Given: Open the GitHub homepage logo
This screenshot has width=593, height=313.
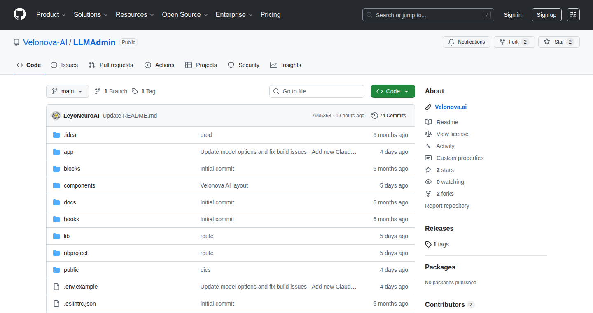Looking at the screenshot, I should 20,14.
